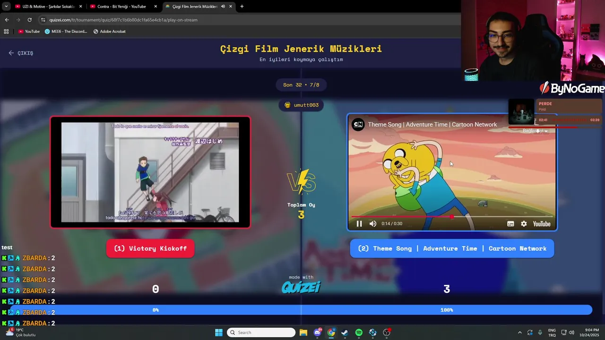Screen dimensions: 605x340
Task: Mute the YouTube player volume
Action: point(373,224)
